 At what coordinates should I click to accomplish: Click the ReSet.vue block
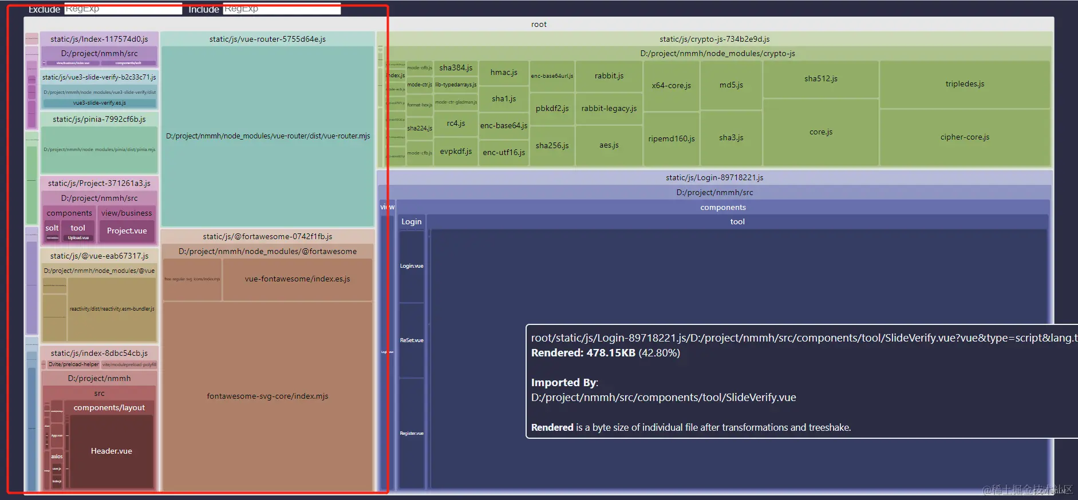(x=411, y=340)
